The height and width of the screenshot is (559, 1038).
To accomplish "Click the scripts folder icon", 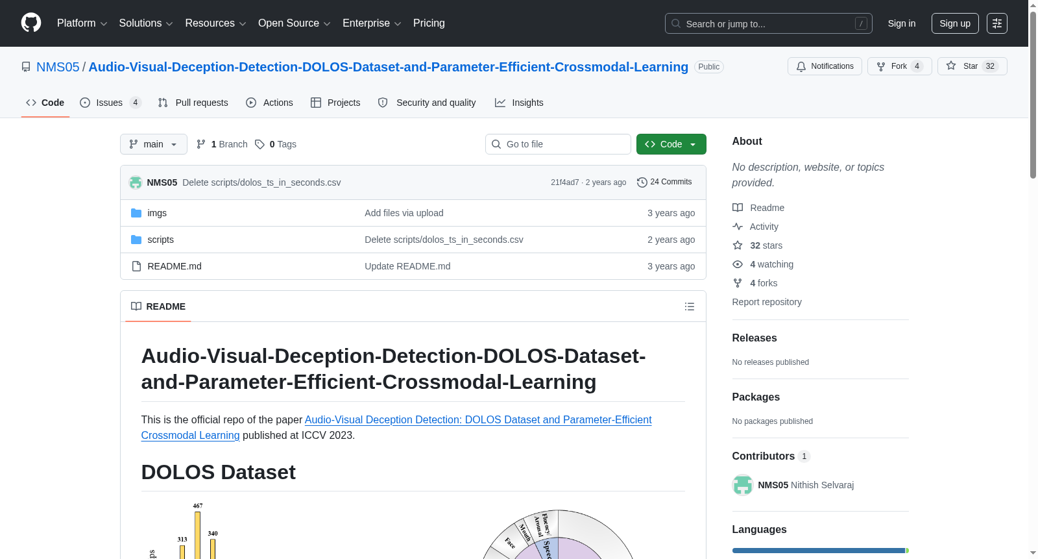I will (136, 240).
